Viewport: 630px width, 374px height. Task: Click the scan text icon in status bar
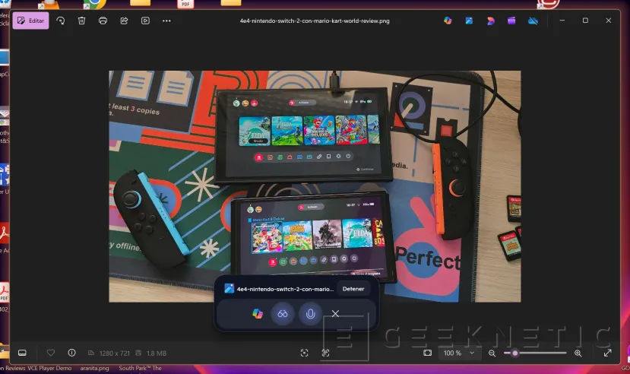[x=325, y=353]
